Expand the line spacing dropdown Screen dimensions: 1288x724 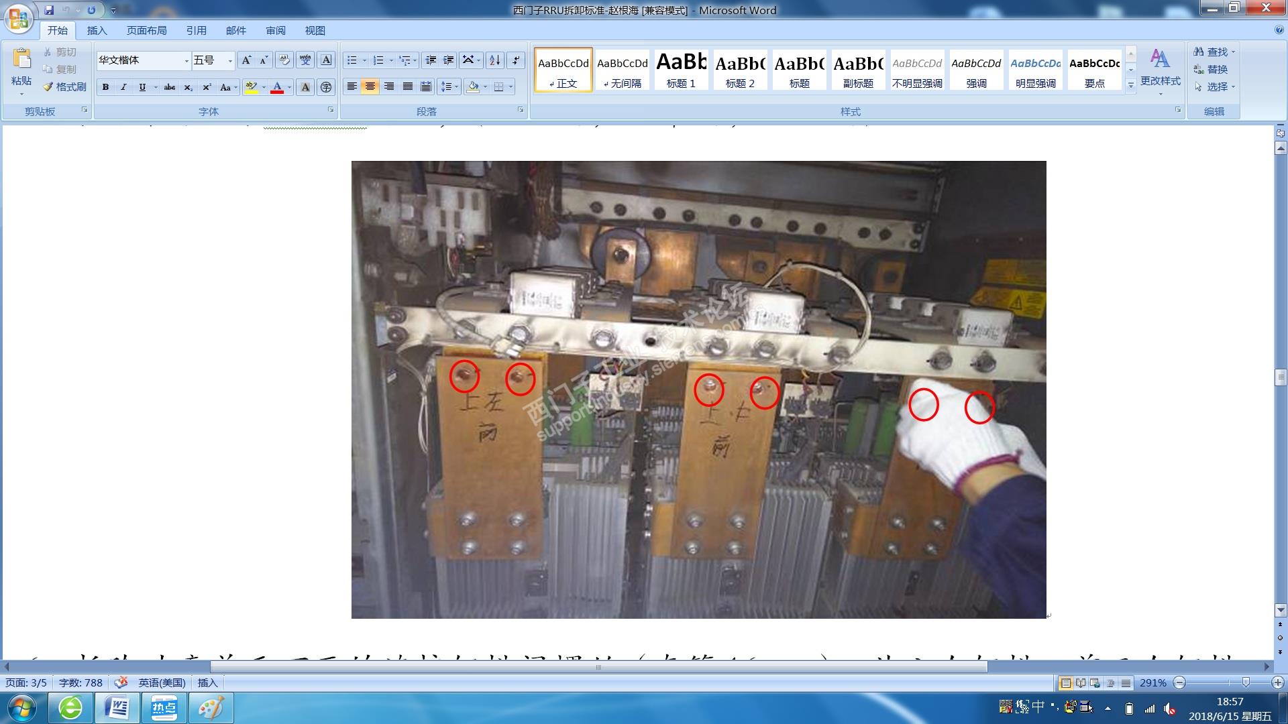click(x=457, y=87)
